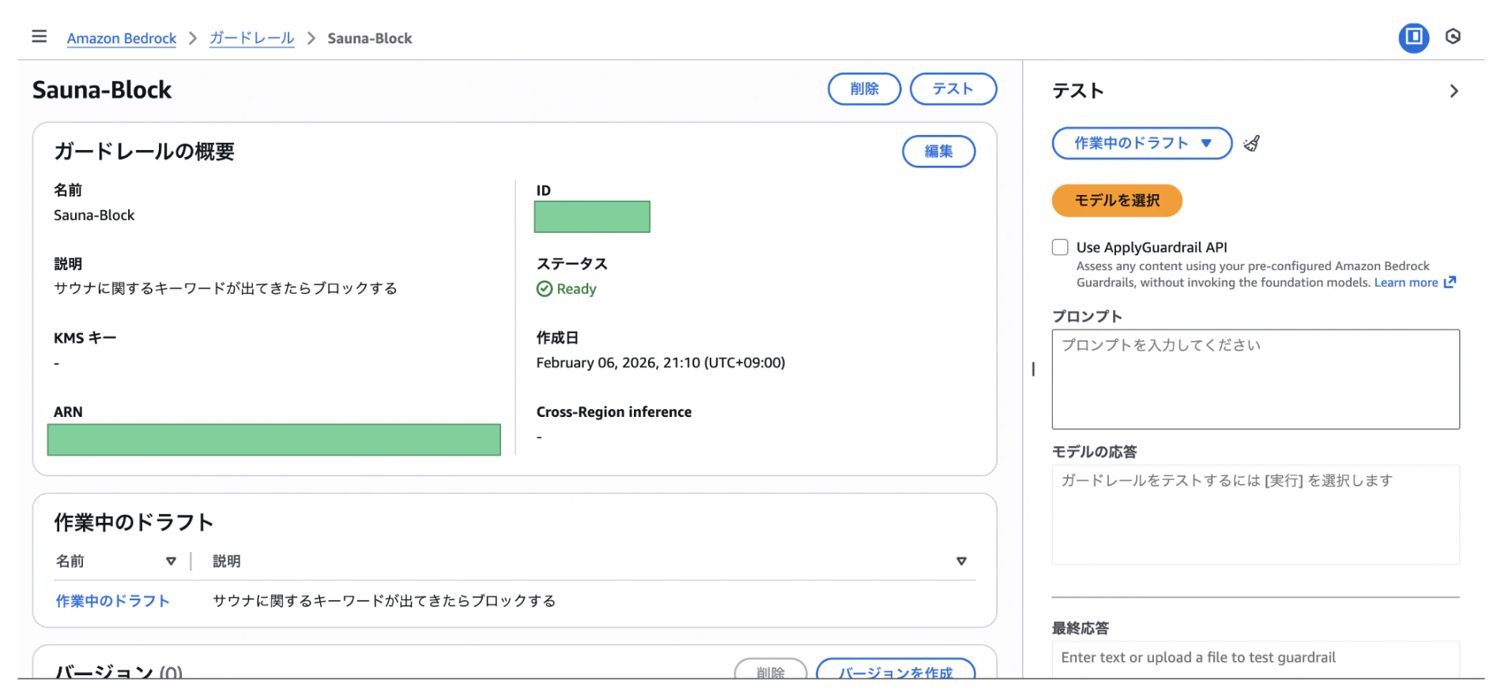The width and height of the screenshot is (1505, 698).
Task: Sort drafts table by description column arrow
Action: tap(961, 561)
